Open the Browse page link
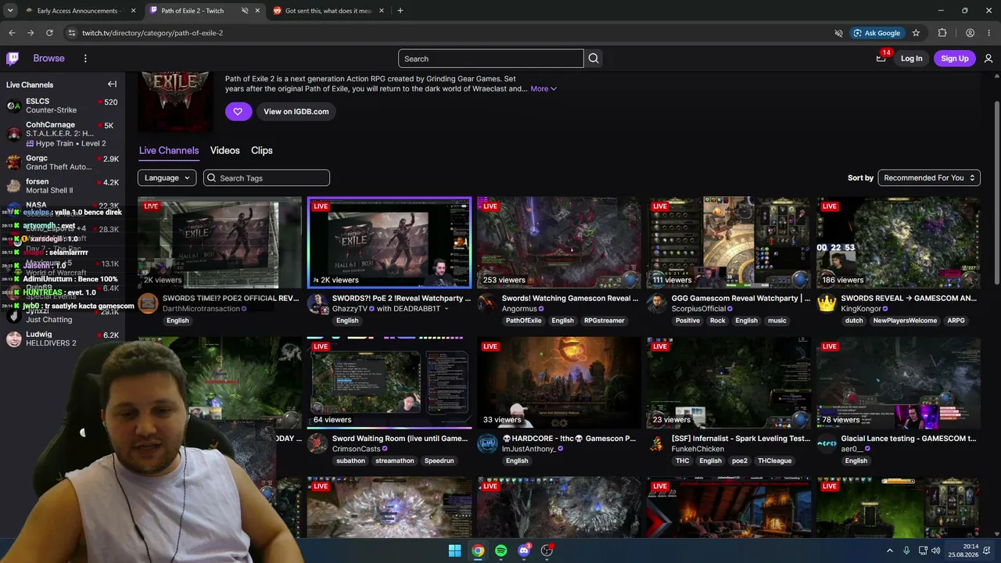This screenshot has height=563, width=1001. [x=48, y=59]
